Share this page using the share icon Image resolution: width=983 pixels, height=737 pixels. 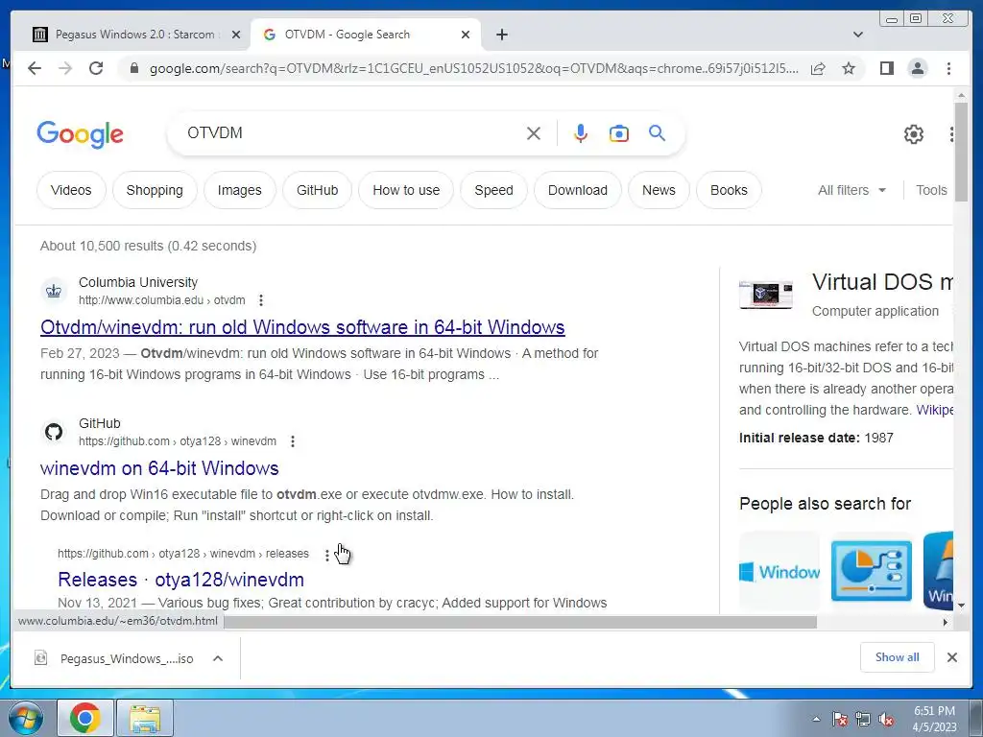point(818,68)
